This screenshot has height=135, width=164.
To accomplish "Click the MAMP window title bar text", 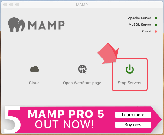I will (82, 5).
